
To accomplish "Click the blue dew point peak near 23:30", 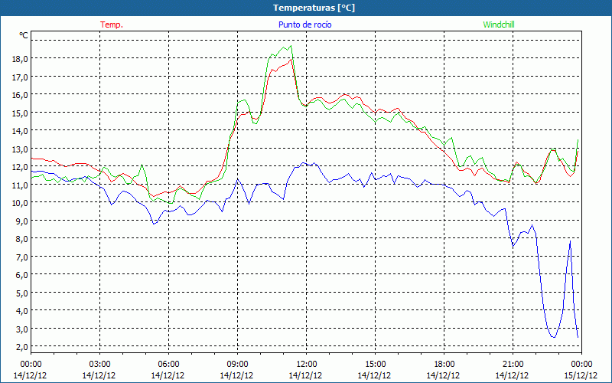I will [570, 241].
